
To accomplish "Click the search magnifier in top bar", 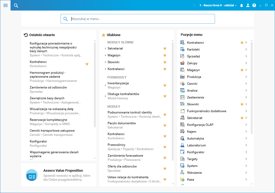I will pos(16,6).
